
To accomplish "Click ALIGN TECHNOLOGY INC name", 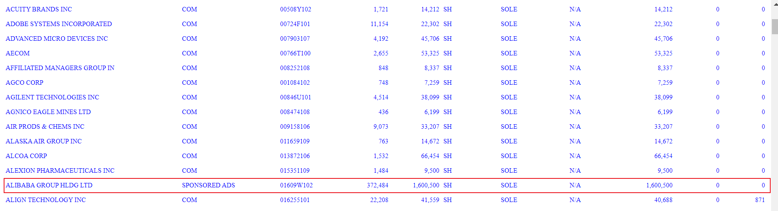I will pos(46,200).
